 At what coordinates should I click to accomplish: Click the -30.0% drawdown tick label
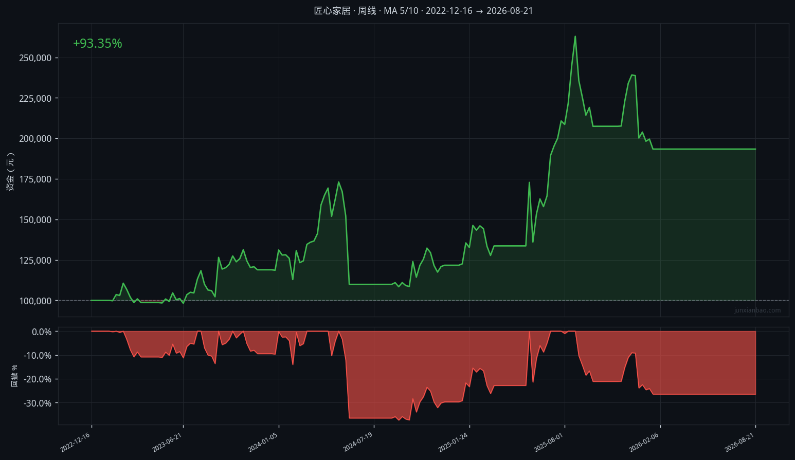[38, 403]
